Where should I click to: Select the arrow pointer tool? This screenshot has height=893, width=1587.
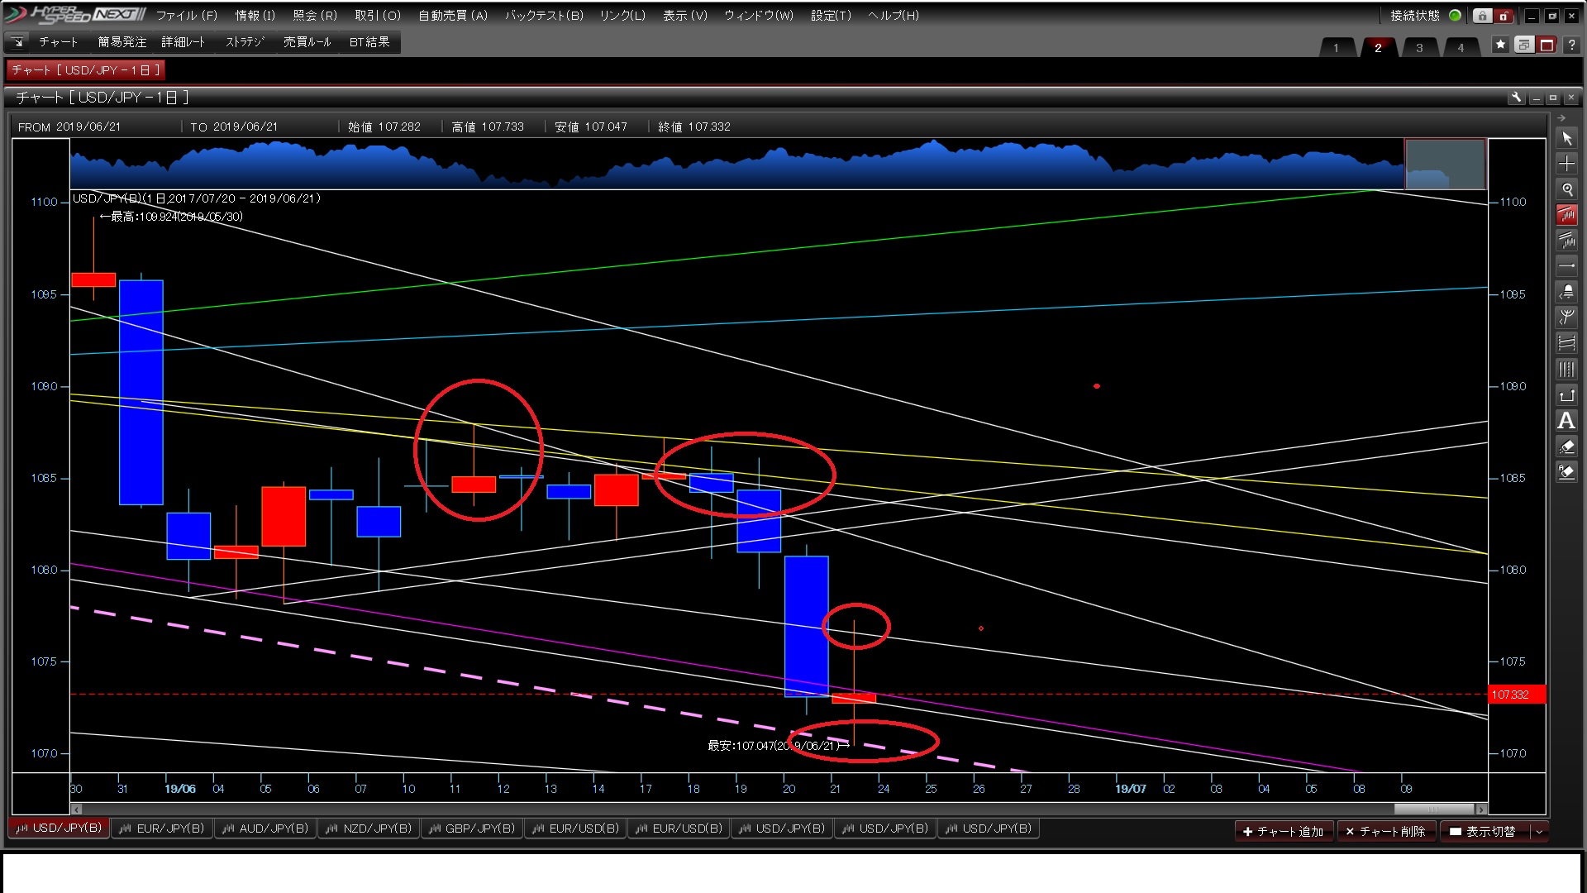(1566, 139)
